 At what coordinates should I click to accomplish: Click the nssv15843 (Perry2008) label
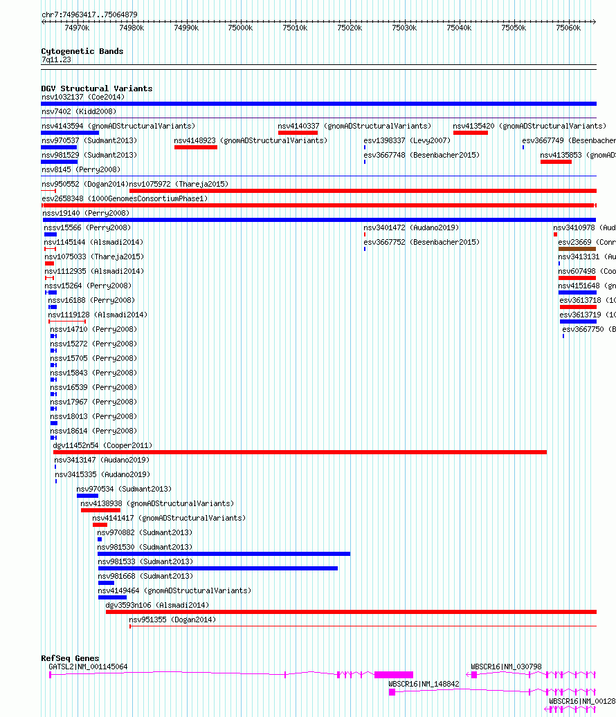93,373
